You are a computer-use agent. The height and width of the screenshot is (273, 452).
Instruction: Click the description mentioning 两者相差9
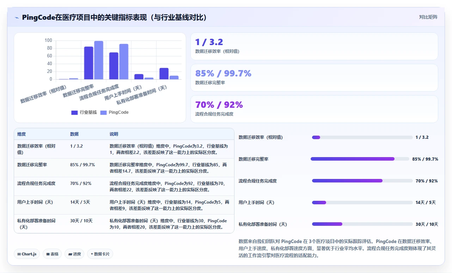pos(169,205)
